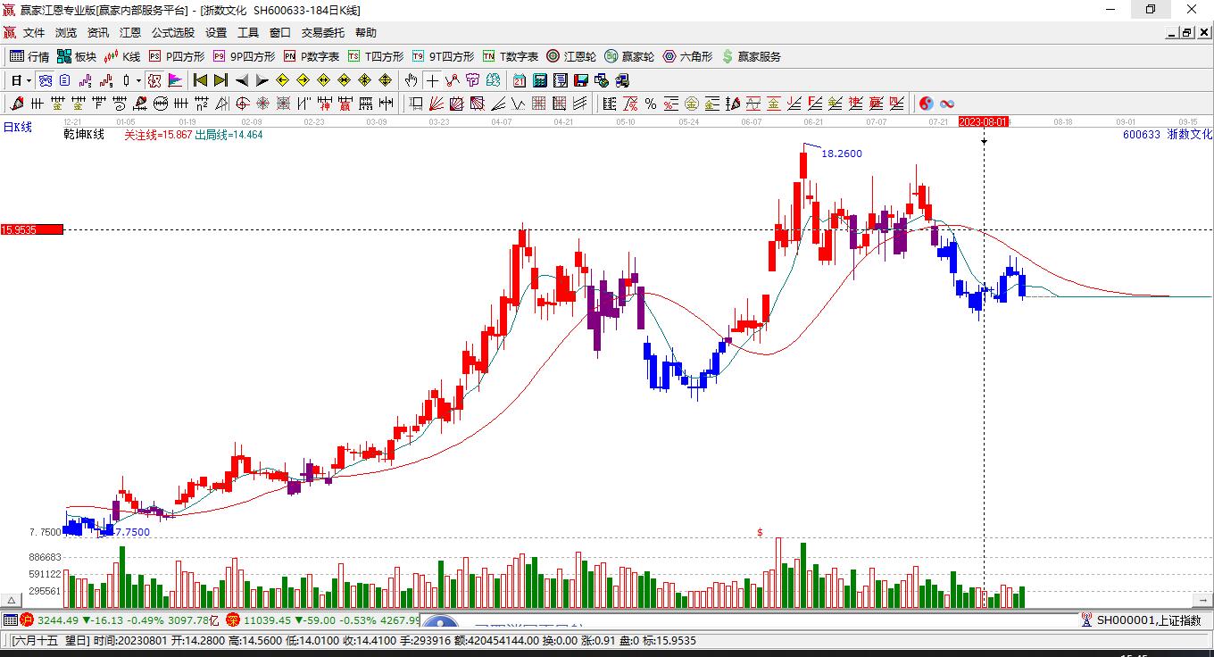
Task: Click the red-blue yin-yang icon
Action: click(x=926, y=104)
